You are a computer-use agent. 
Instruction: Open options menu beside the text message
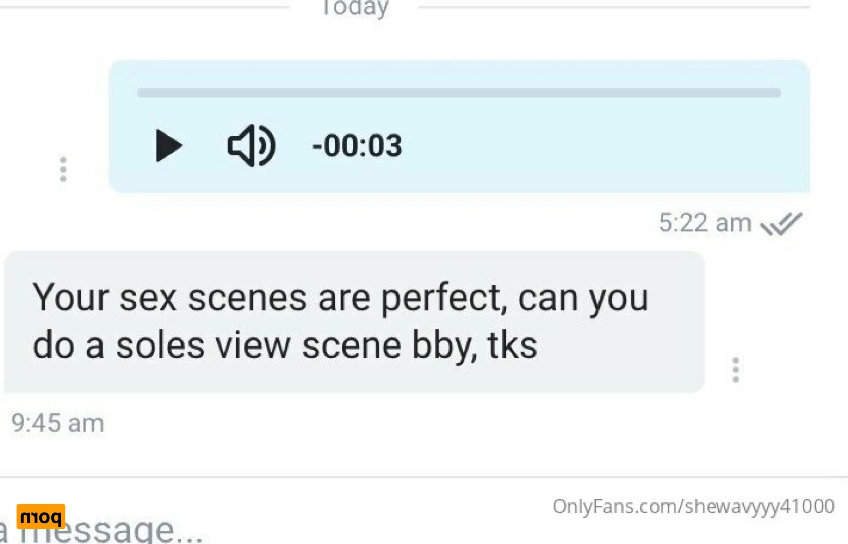[736, 370]
